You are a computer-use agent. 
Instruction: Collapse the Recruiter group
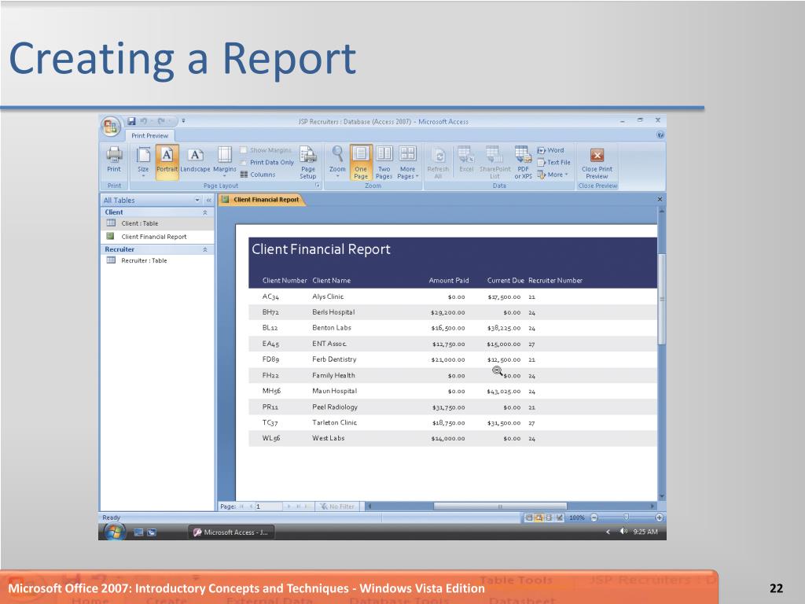click(x=205, y=249)
